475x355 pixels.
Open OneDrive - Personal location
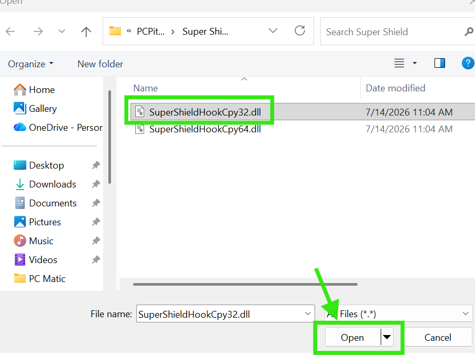point(58,127)
